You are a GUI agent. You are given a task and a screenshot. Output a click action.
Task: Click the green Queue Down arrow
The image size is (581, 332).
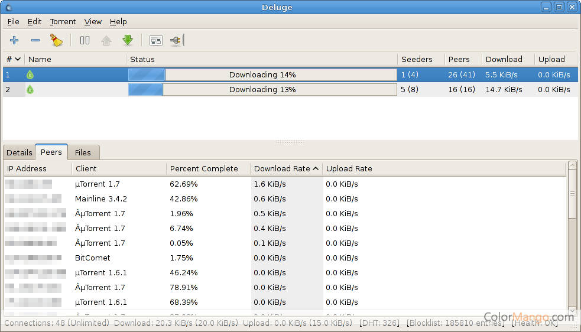[128, 40]
